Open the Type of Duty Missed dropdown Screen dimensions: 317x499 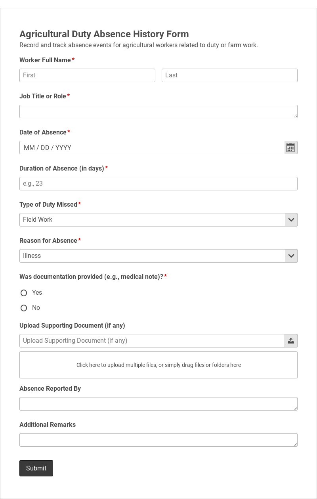point(158,220)
